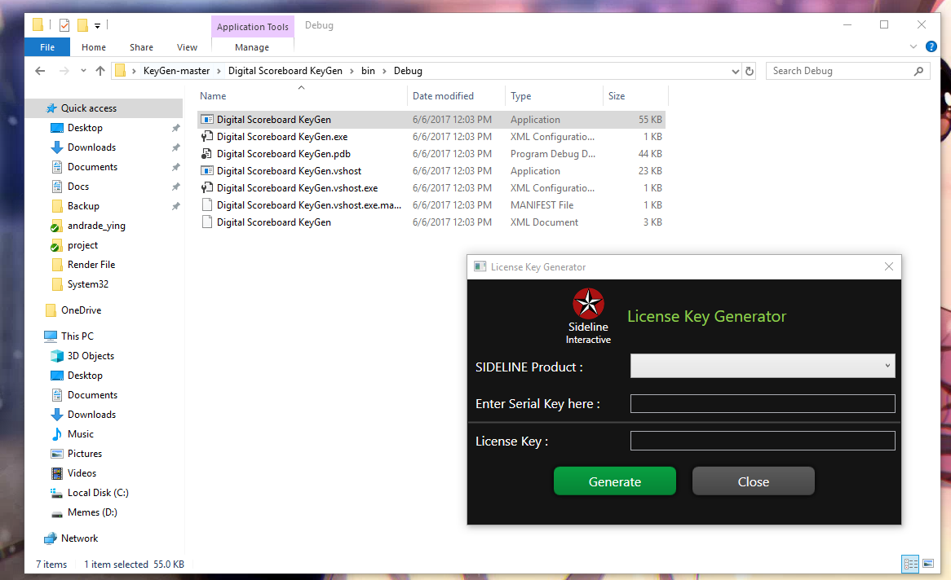Click the Sideline Interactive star logo
951x580 pixels.
[588, 304]
